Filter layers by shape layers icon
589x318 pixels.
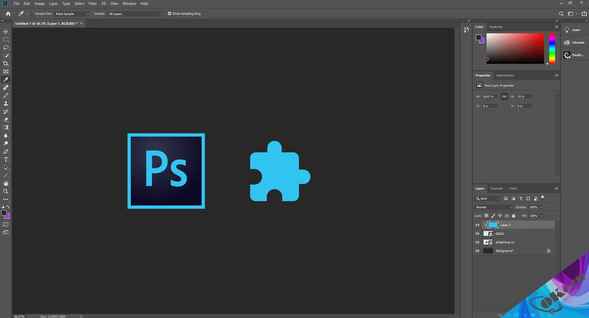pos(528,199)
